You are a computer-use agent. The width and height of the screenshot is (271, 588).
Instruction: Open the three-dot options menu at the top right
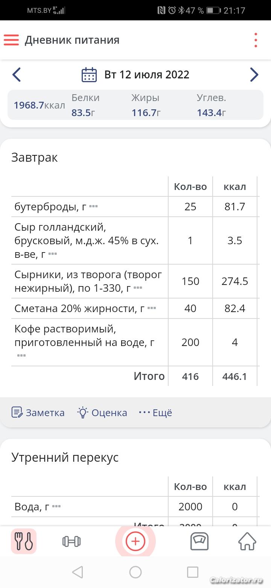[x=256, y=40]
